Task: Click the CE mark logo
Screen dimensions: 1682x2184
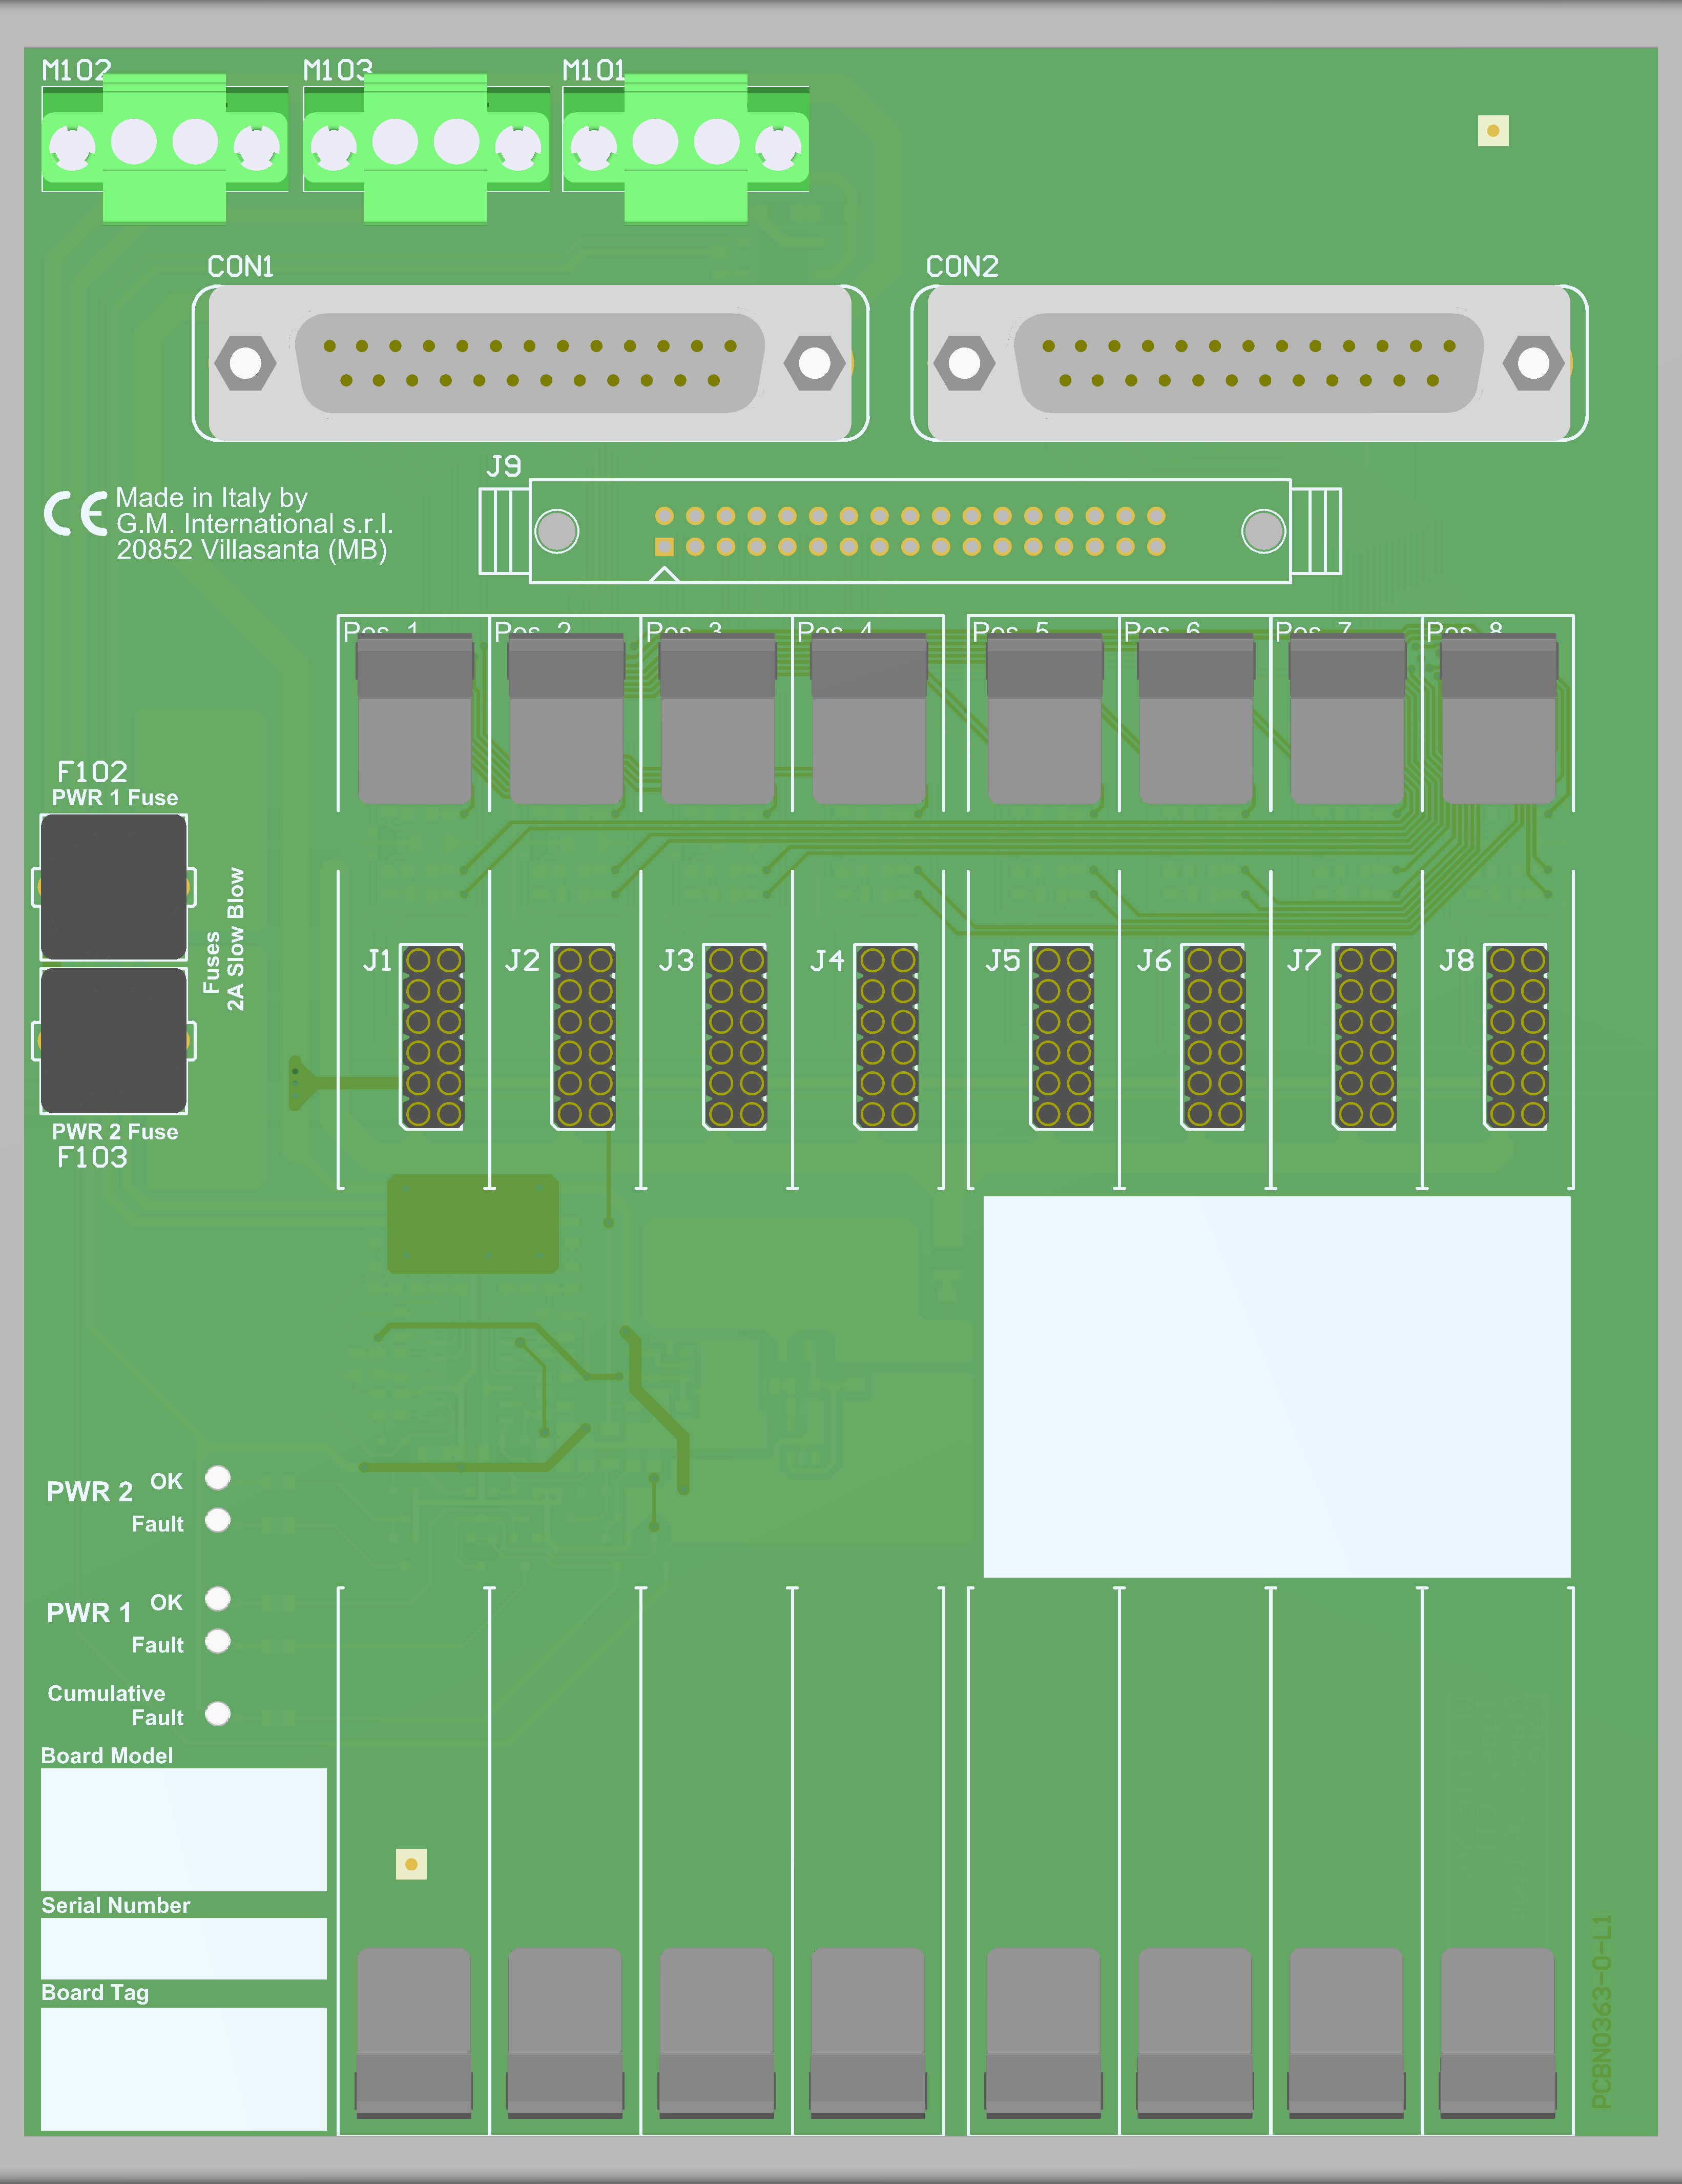Action: point(76,514)
